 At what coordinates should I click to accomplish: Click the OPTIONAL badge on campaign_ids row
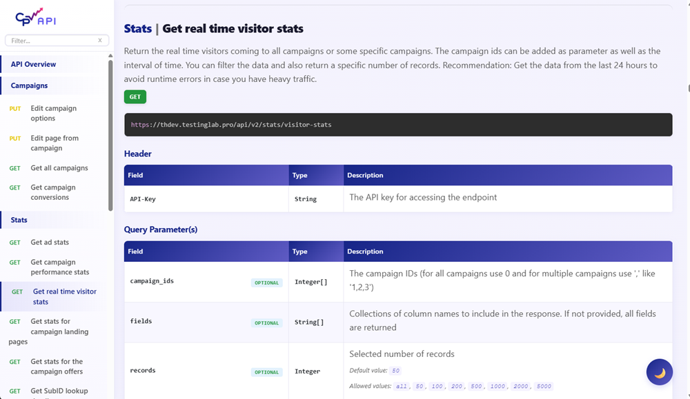click(x=266, y=283)
